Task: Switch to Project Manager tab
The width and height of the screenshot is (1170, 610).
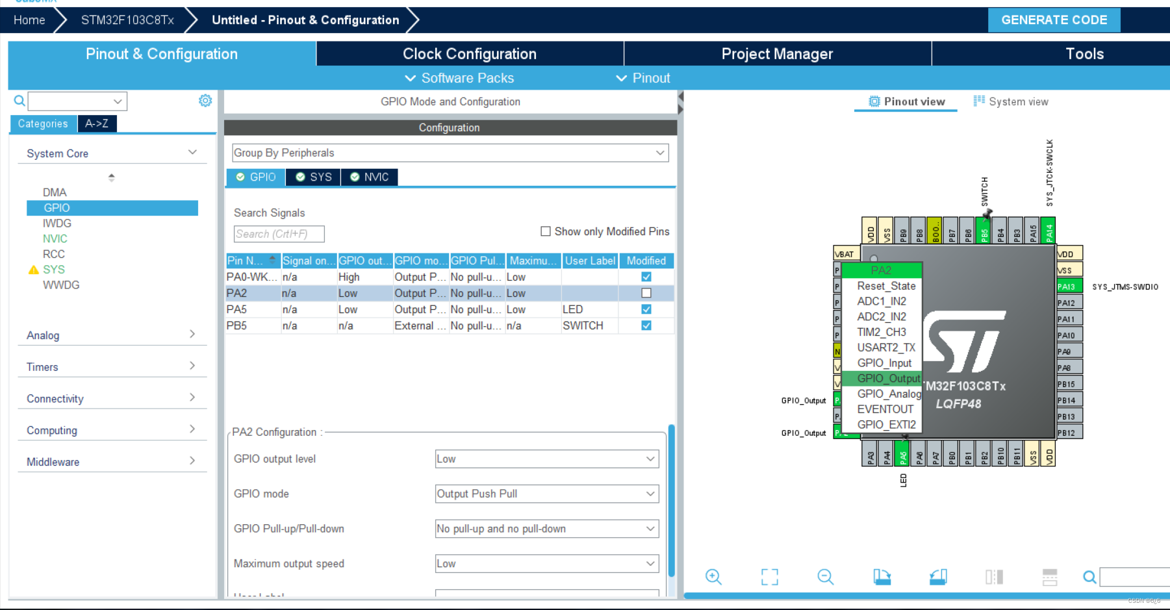Action: pos(777,54)
